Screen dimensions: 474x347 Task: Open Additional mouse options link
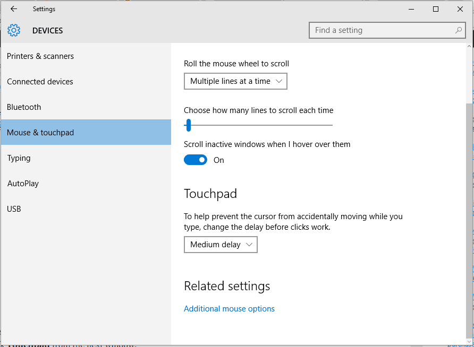click(x=229, y=309)
